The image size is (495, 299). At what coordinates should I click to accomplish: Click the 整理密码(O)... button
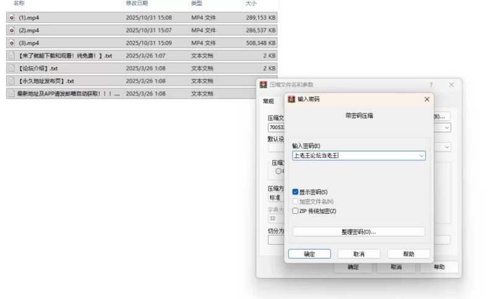(x=358, y=232)
